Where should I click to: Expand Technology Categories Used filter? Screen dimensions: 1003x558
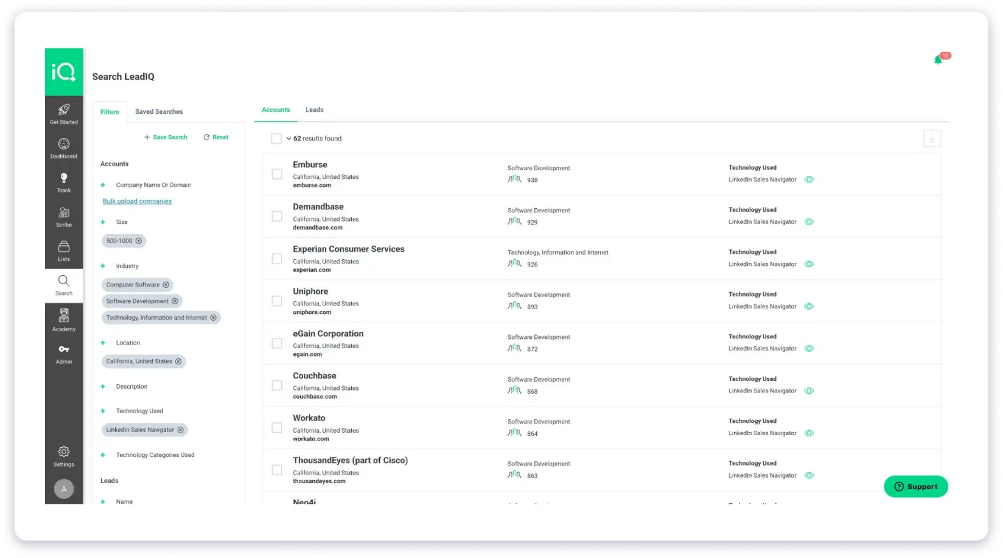(x=102, y=455)
